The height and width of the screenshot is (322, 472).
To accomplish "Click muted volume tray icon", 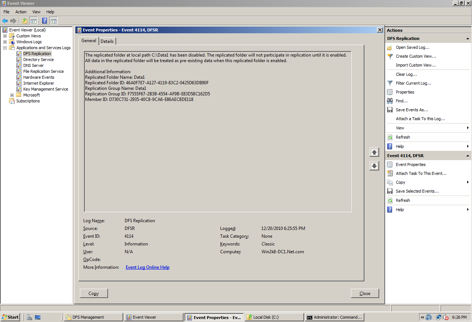I will pos(446,317).
